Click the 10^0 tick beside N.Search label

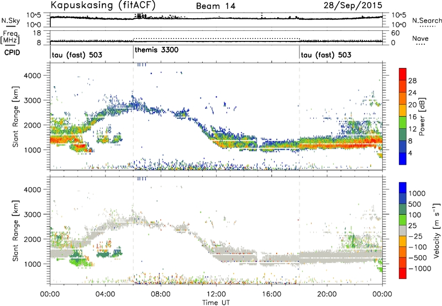click(398, 25)
